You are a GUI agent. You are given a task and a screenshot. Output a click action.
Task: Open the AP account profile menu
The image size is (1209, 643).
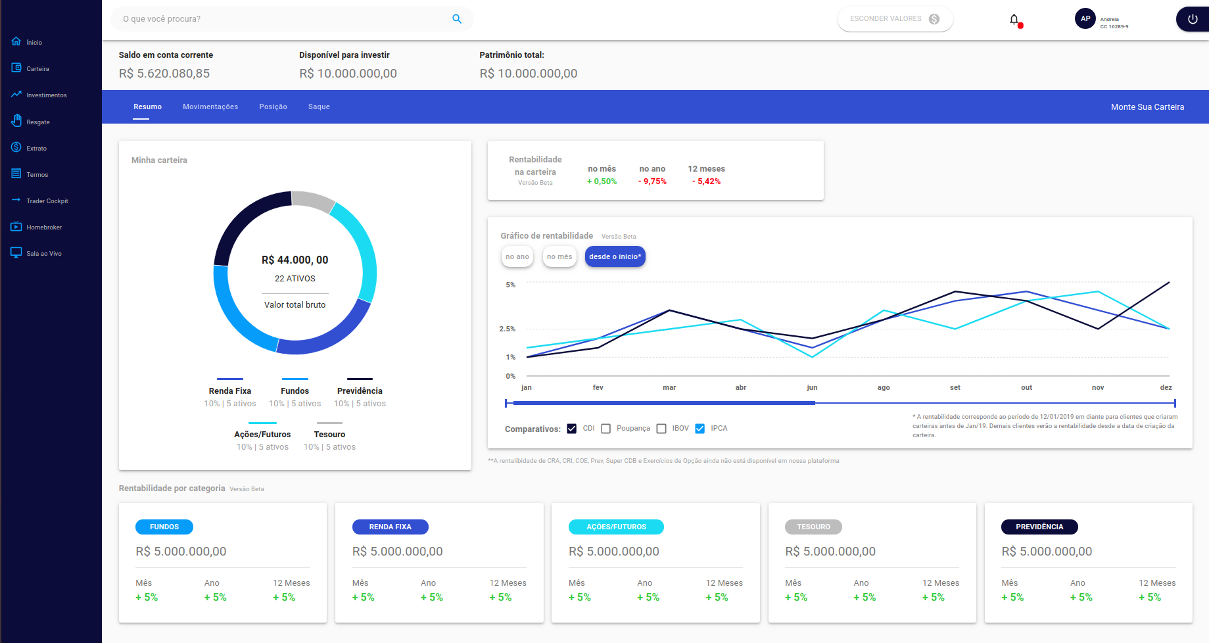[x=1085, y=18]
